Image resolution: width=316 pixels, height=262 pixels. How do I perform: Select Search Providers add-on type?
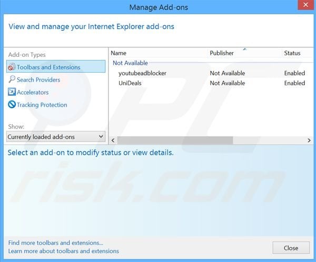click(38, 80)
